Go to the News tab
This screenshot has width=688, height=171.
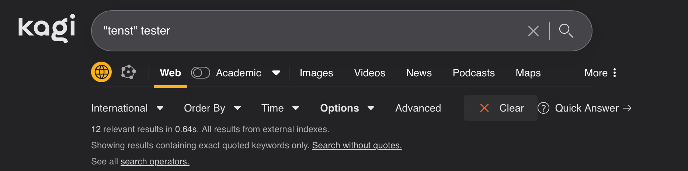click(x=419, y=73)
